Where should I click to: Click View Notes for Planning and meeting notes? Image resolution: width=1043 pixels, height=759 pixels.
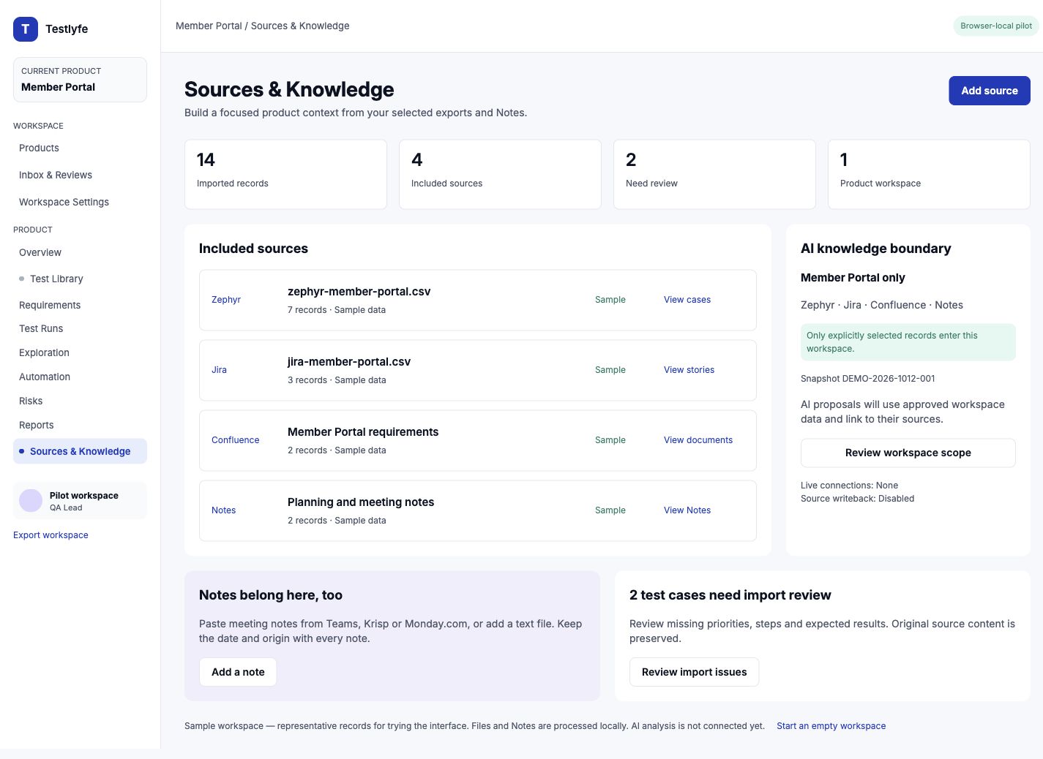(x=687, y=510)
